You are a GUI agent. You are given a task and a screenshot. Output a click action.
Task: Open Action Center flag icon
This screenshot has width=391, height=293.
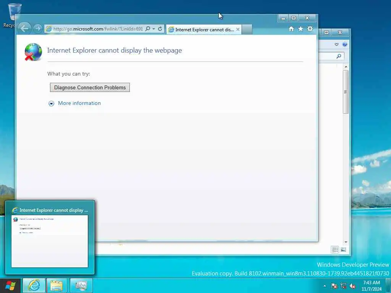point(334,286)
